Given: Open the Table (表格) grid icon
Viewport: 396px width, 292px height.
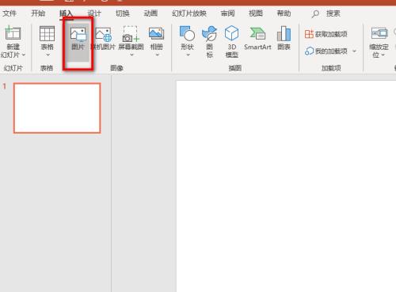Looking at the screenshot, I should (x=47, y=33).
